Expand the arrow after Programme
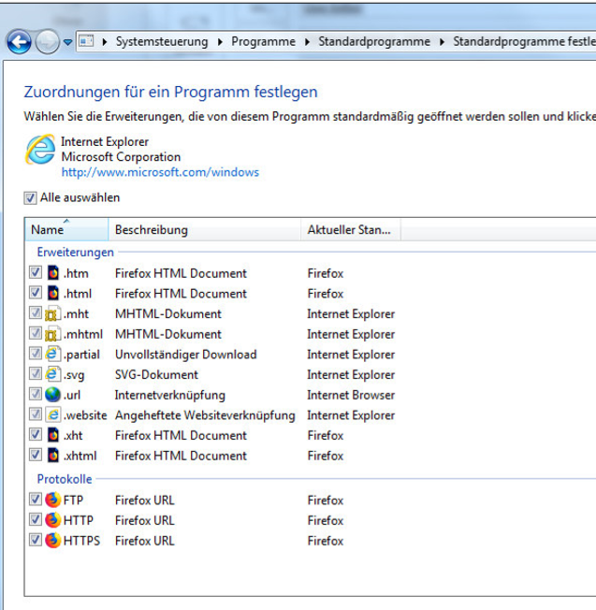596x610 pixels. click(x=307, y=41)
